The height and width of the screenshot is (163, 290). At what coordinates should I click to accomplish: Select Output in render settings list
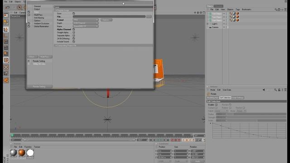click(x=37, y=9)
